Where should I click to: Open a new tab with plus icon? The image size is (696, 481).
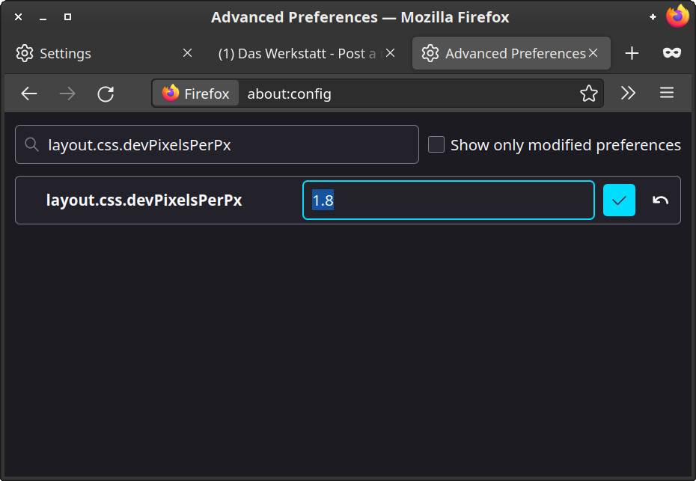click(632, 53)
